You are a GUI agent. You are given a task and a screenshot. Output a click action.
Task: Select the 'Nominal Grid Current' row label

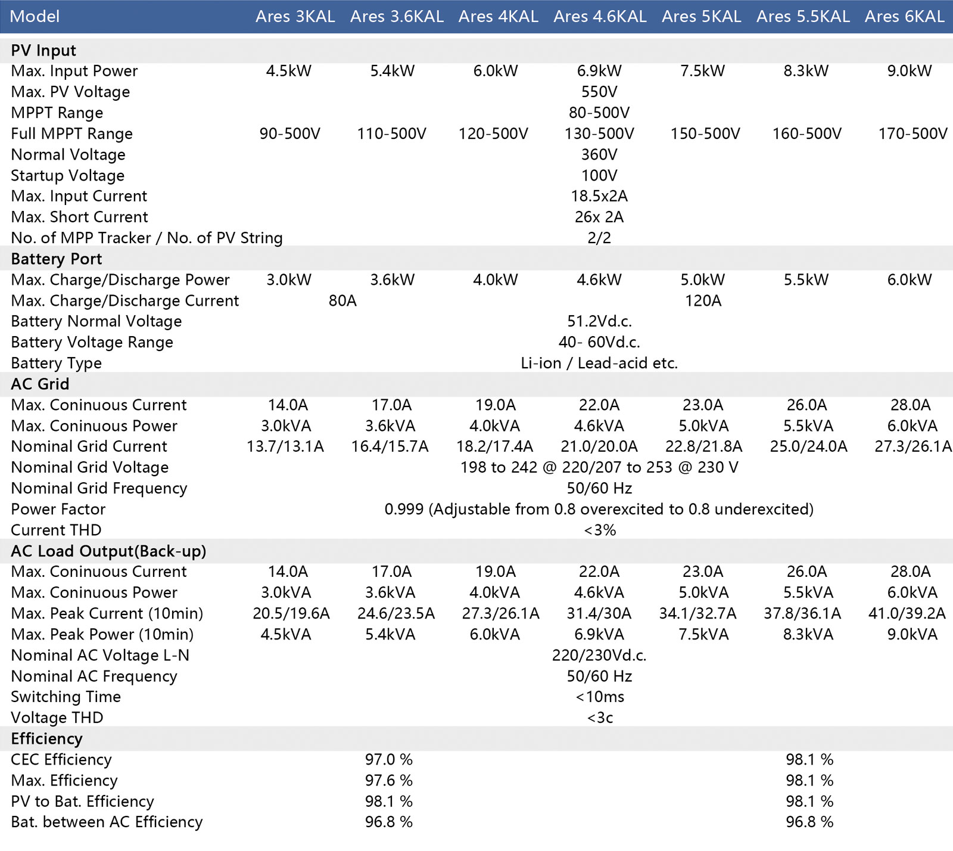[89, 446]
